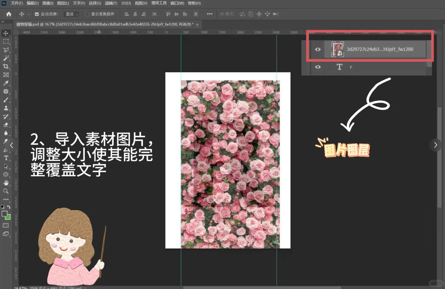Open the 图层 auto-select dropdown
The width and height of the screenshot is (445, 289).
[x=72, y=14]
